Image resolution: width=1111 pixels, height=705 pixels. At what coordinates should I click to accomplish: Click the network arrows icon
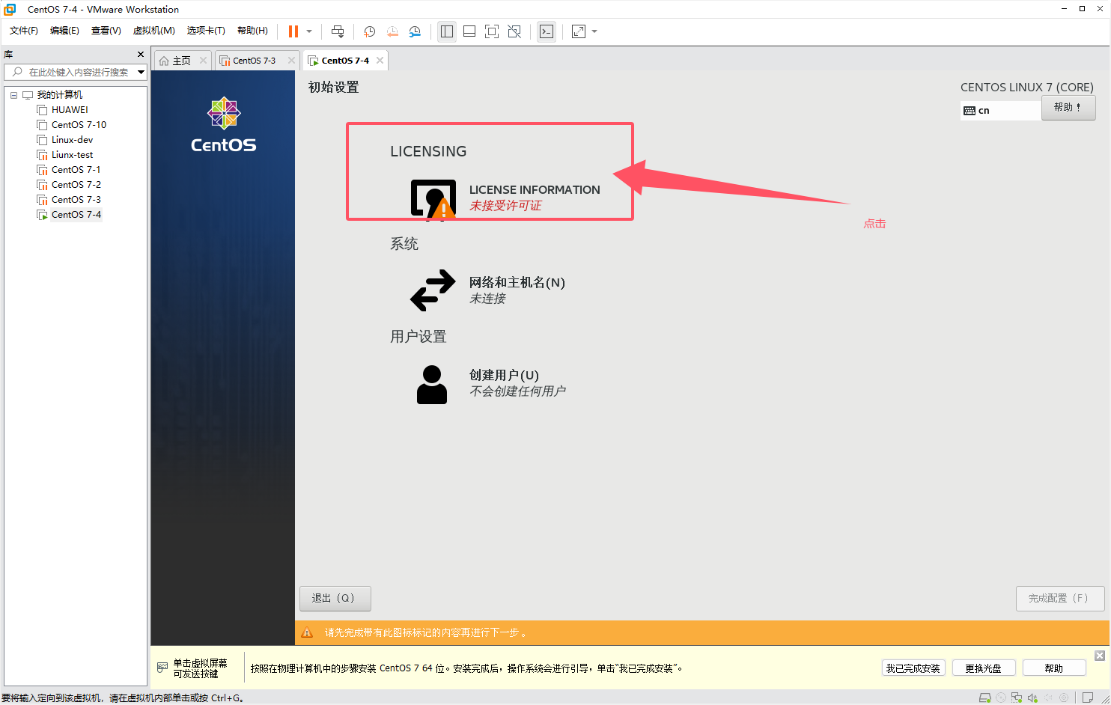pyautogui.click(x=433, y=290)
